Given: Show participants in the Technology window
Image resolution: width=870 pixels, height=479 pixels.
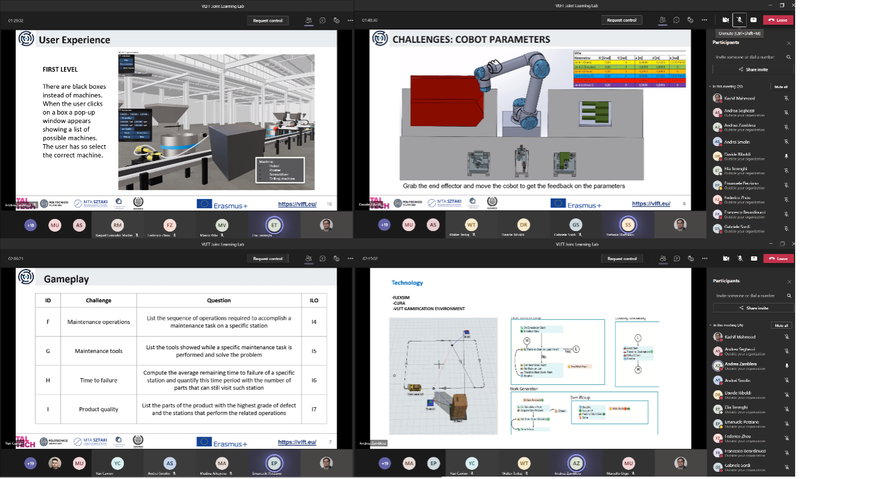Looking at the screenshot, I should click(662, 259).
